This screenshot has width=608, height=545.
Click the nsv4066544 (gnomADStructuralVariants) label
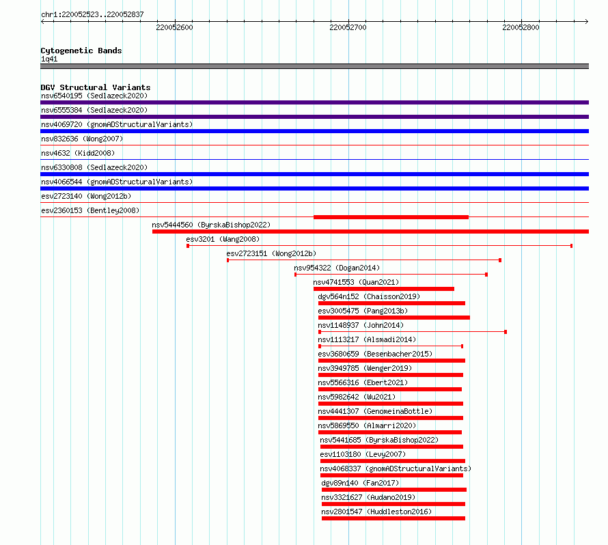pos(117,182)
